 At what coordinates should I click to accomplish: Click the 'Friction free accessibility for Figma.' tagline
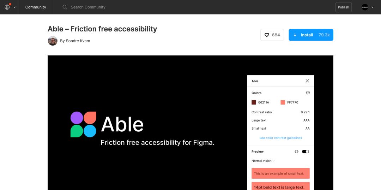pos(158,143)
